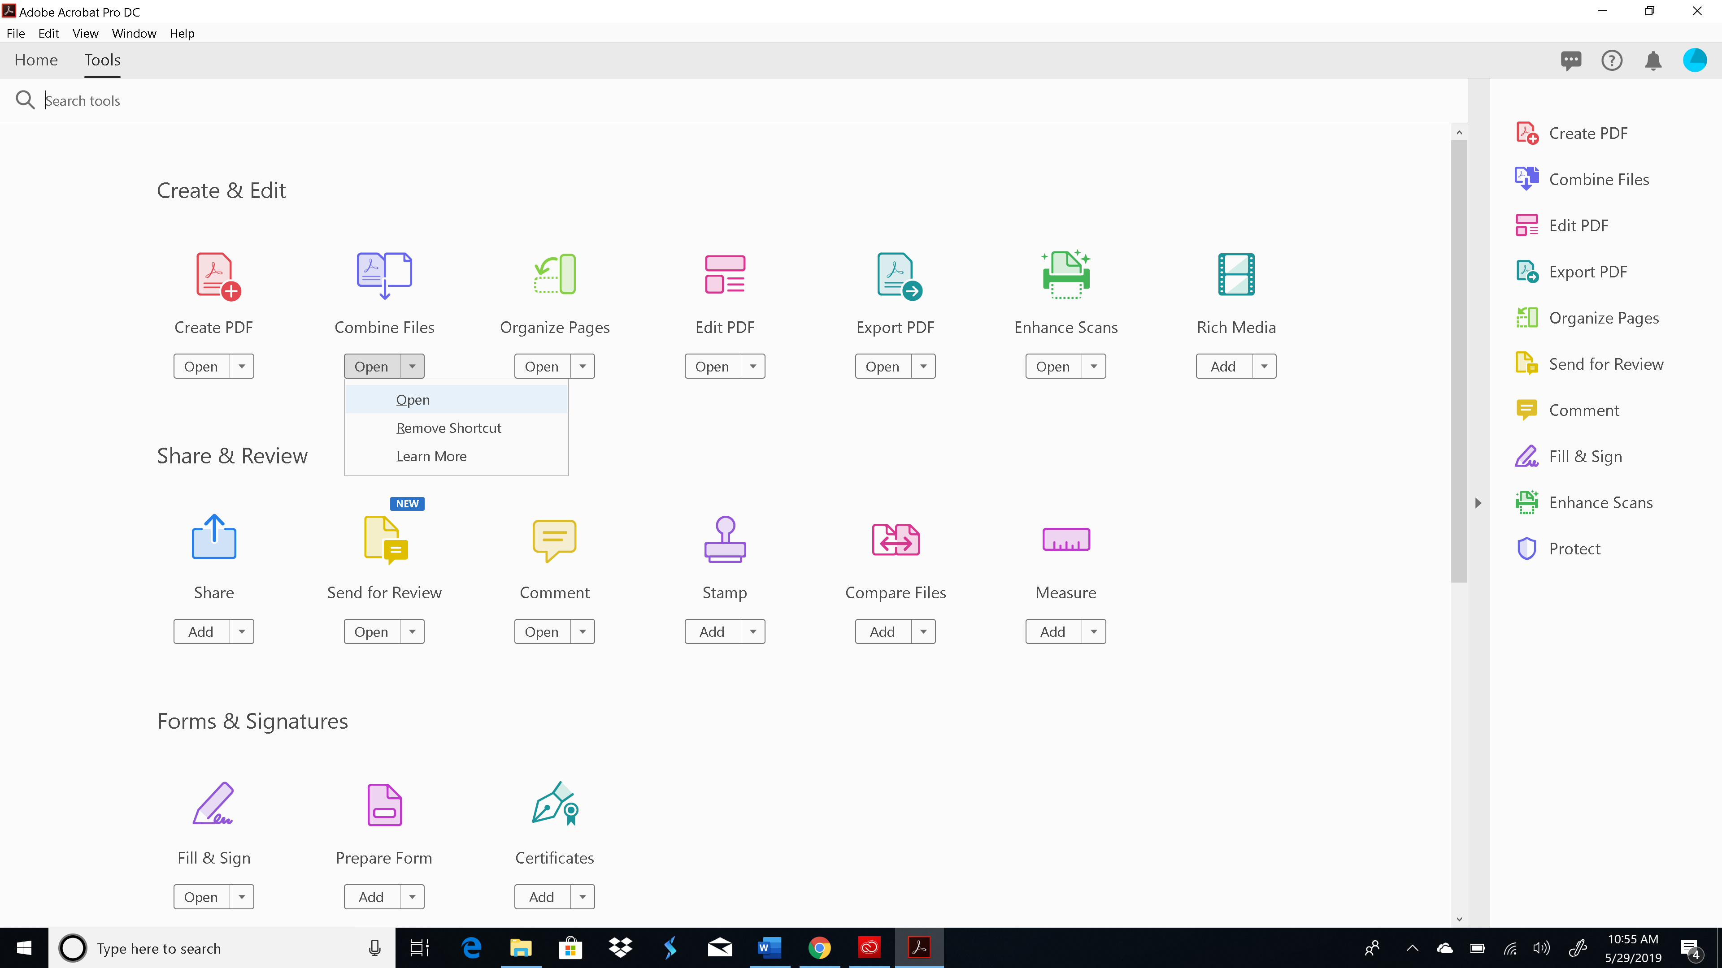Select Open from Combine Files dropdown
The image size is (1722, 968).
pos(413,399)
